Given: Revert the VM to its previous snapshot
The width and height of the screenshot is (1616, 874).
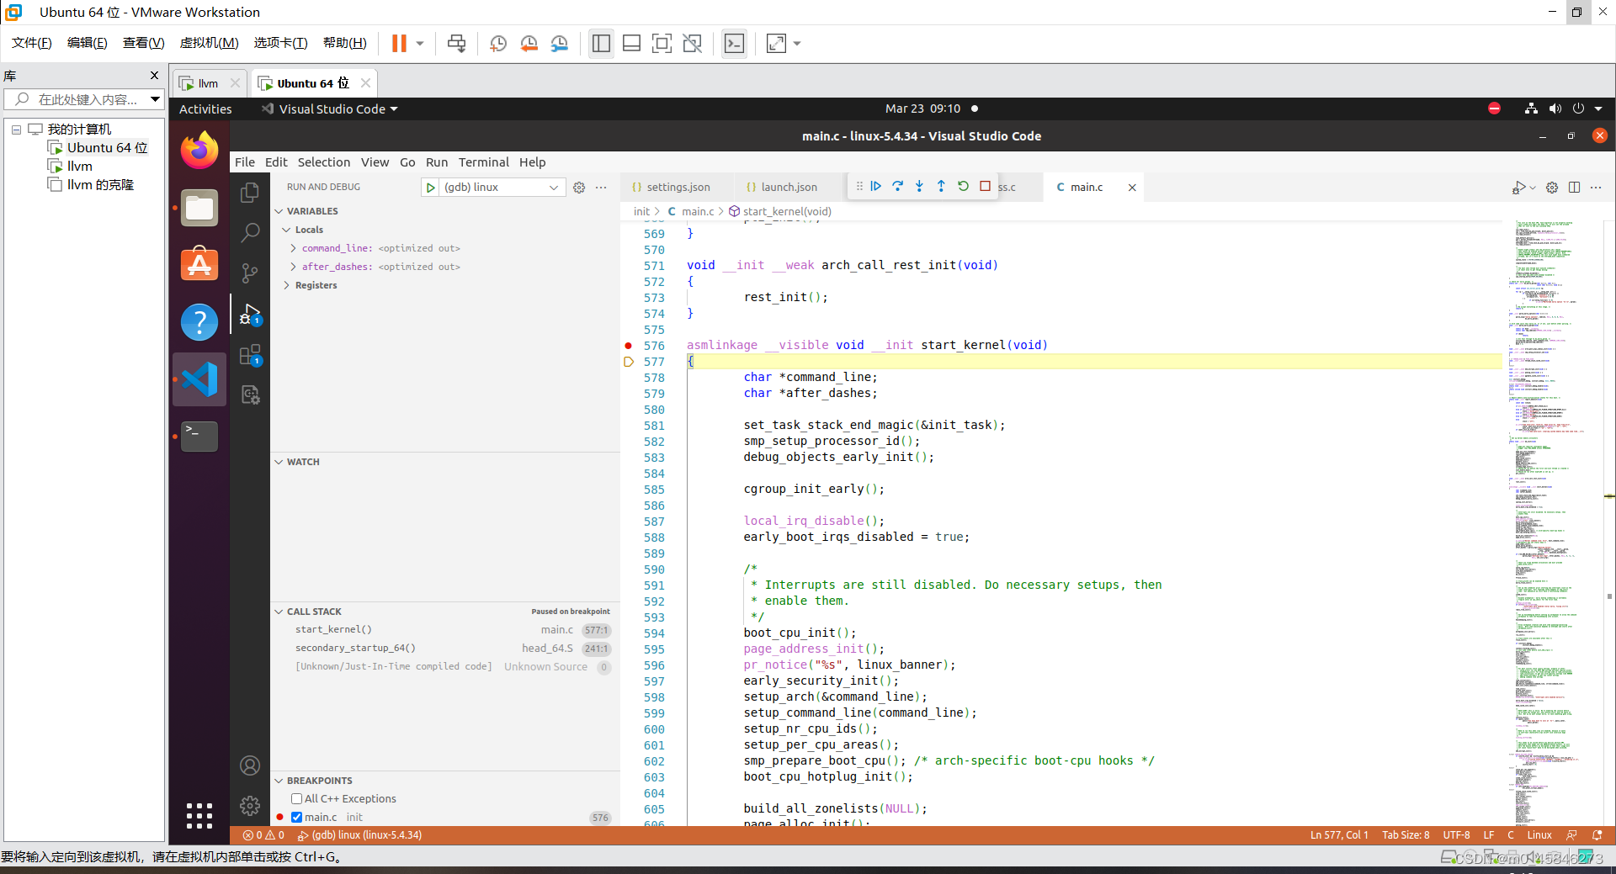Looking at the screenshot, I should (529, 44).
